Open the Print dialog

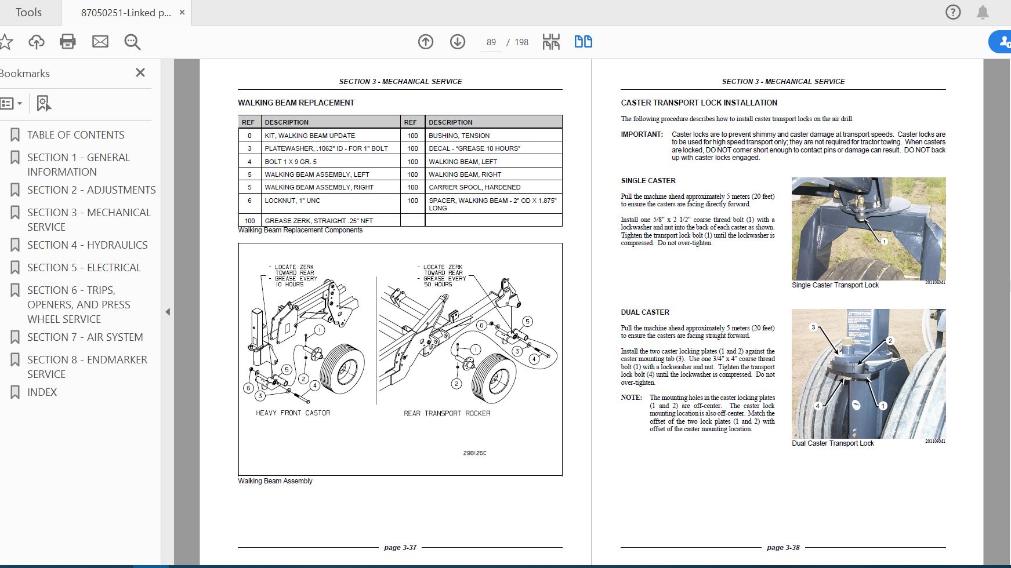pos(68,41)
